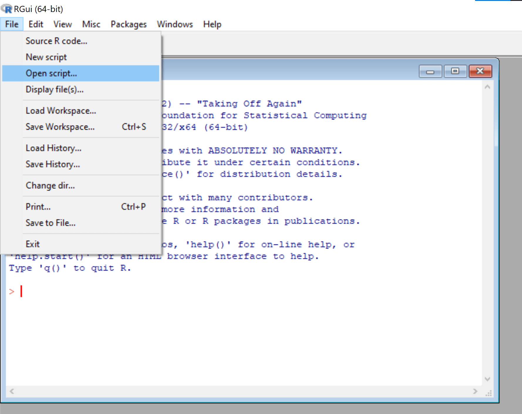The width and height of the screenshot is (522, 414).
Task: Select "Exit" to quit RGui
Action: click(33, 244)
